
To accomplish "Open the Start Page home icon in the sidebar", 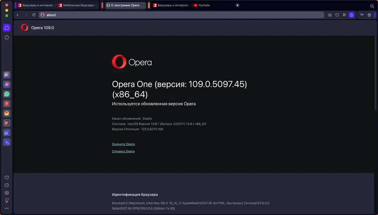I will [7, 28].
